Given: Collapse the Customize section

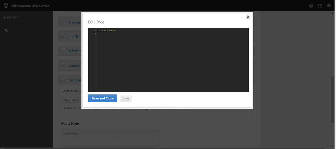Looking at the screenshot, I should pos(63,80).
